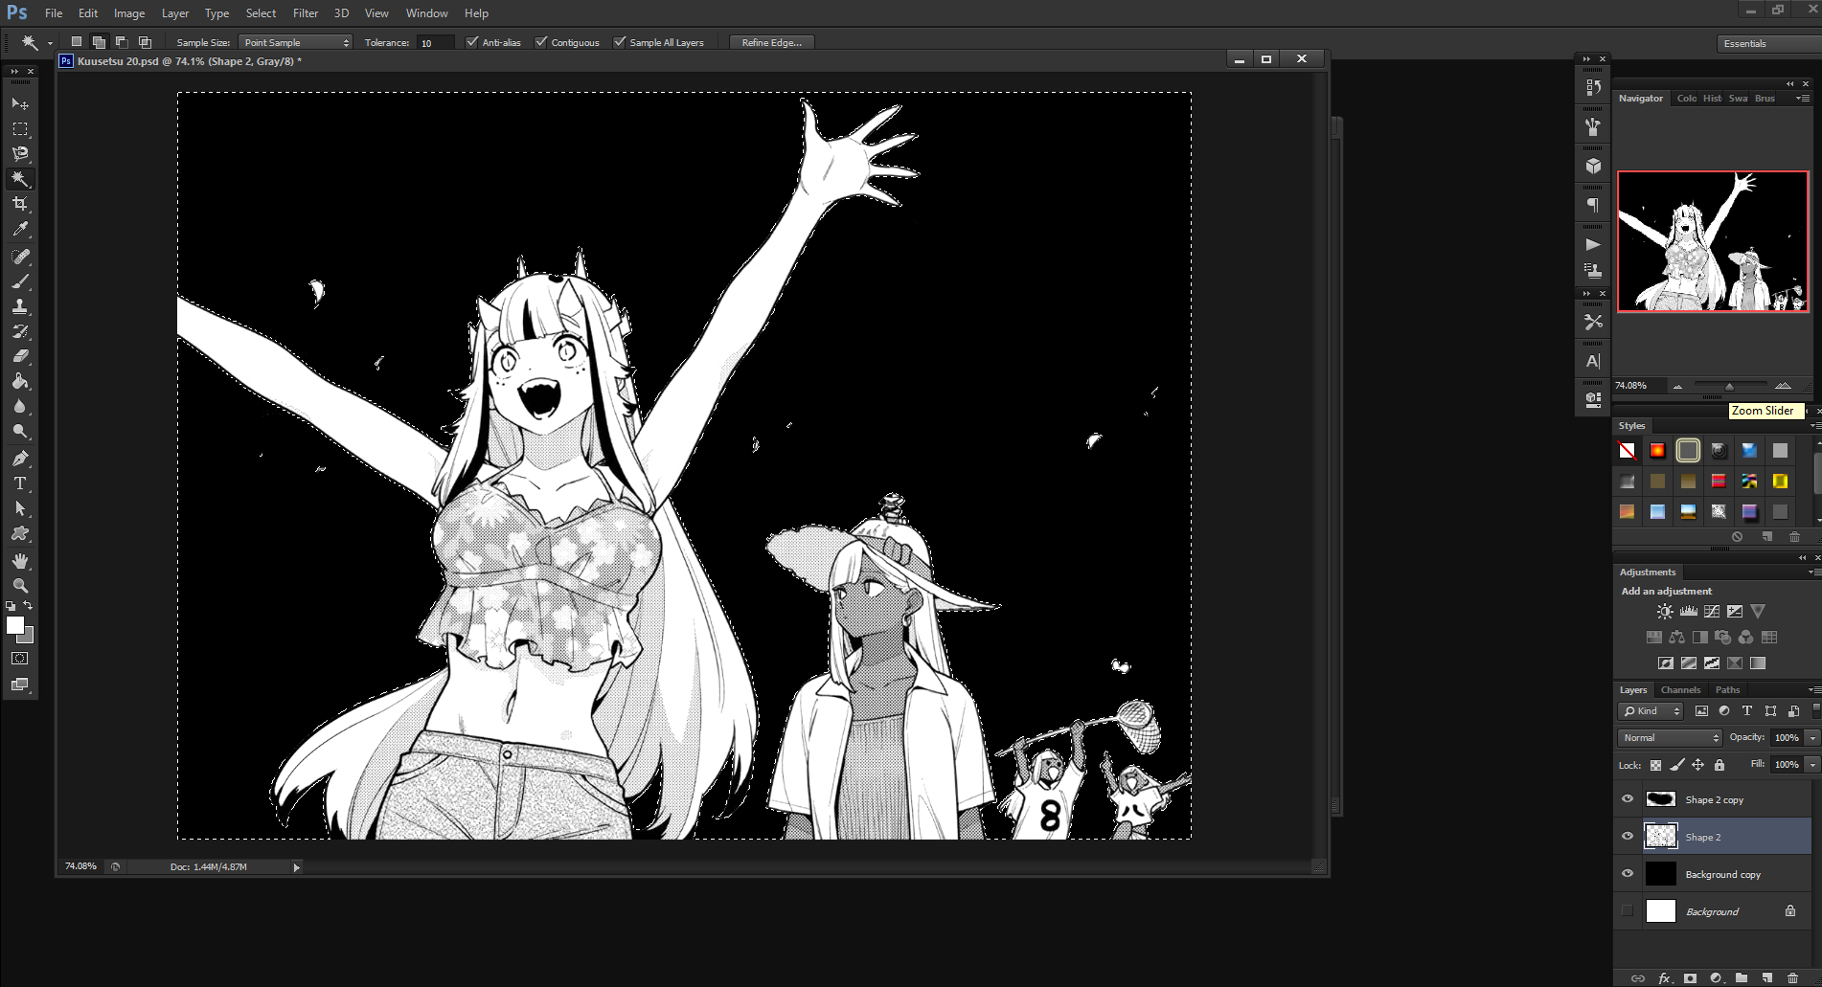Toggle lock transparent pixels
This screenshot has height=987, width=1822.
(x=1655, y=765)
